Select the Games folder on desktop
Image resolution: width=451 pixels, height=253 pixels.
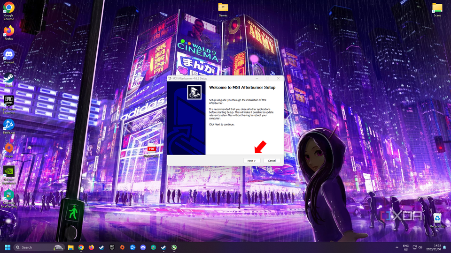point(223,9)
